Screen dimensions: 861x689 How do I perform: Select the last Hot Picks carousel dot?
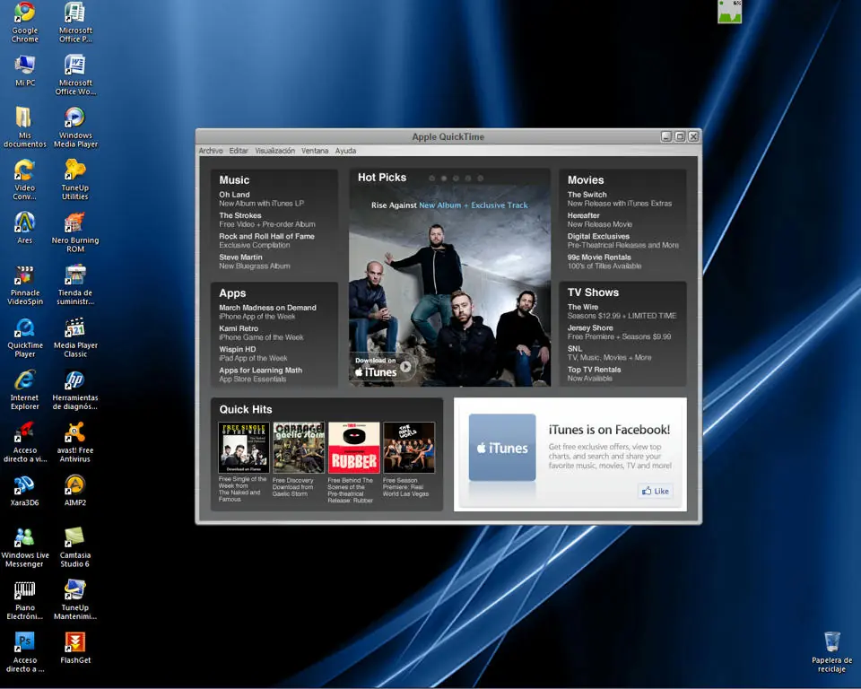pos(480,178)
